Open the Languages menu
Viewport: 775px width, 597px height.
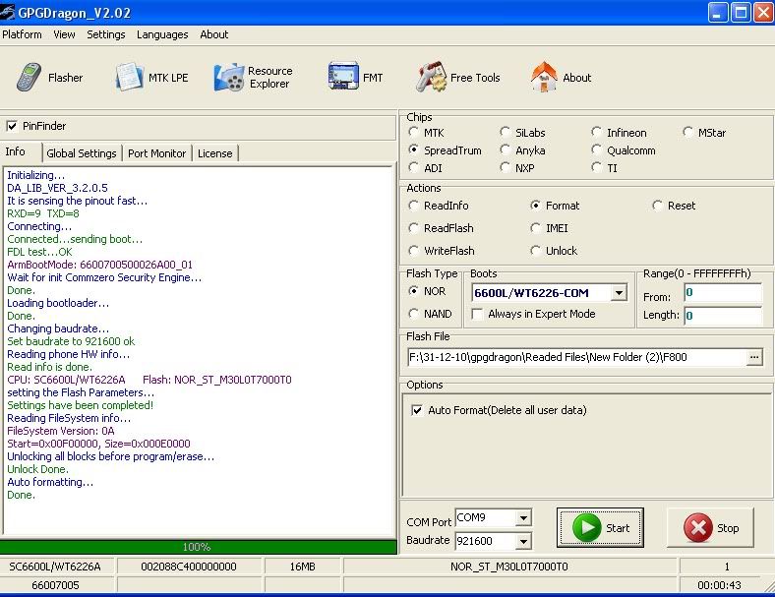(162, 34)
